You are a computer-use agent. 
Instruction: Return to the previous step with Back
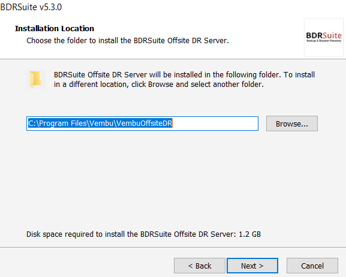pos(200,266)
